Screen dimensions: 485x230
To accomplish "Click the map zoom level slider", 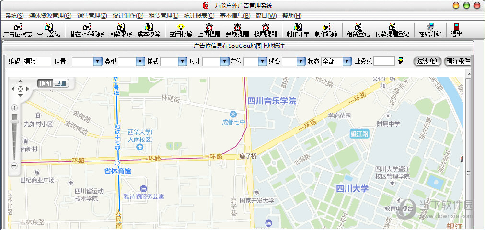I will [x=14, y=137].
